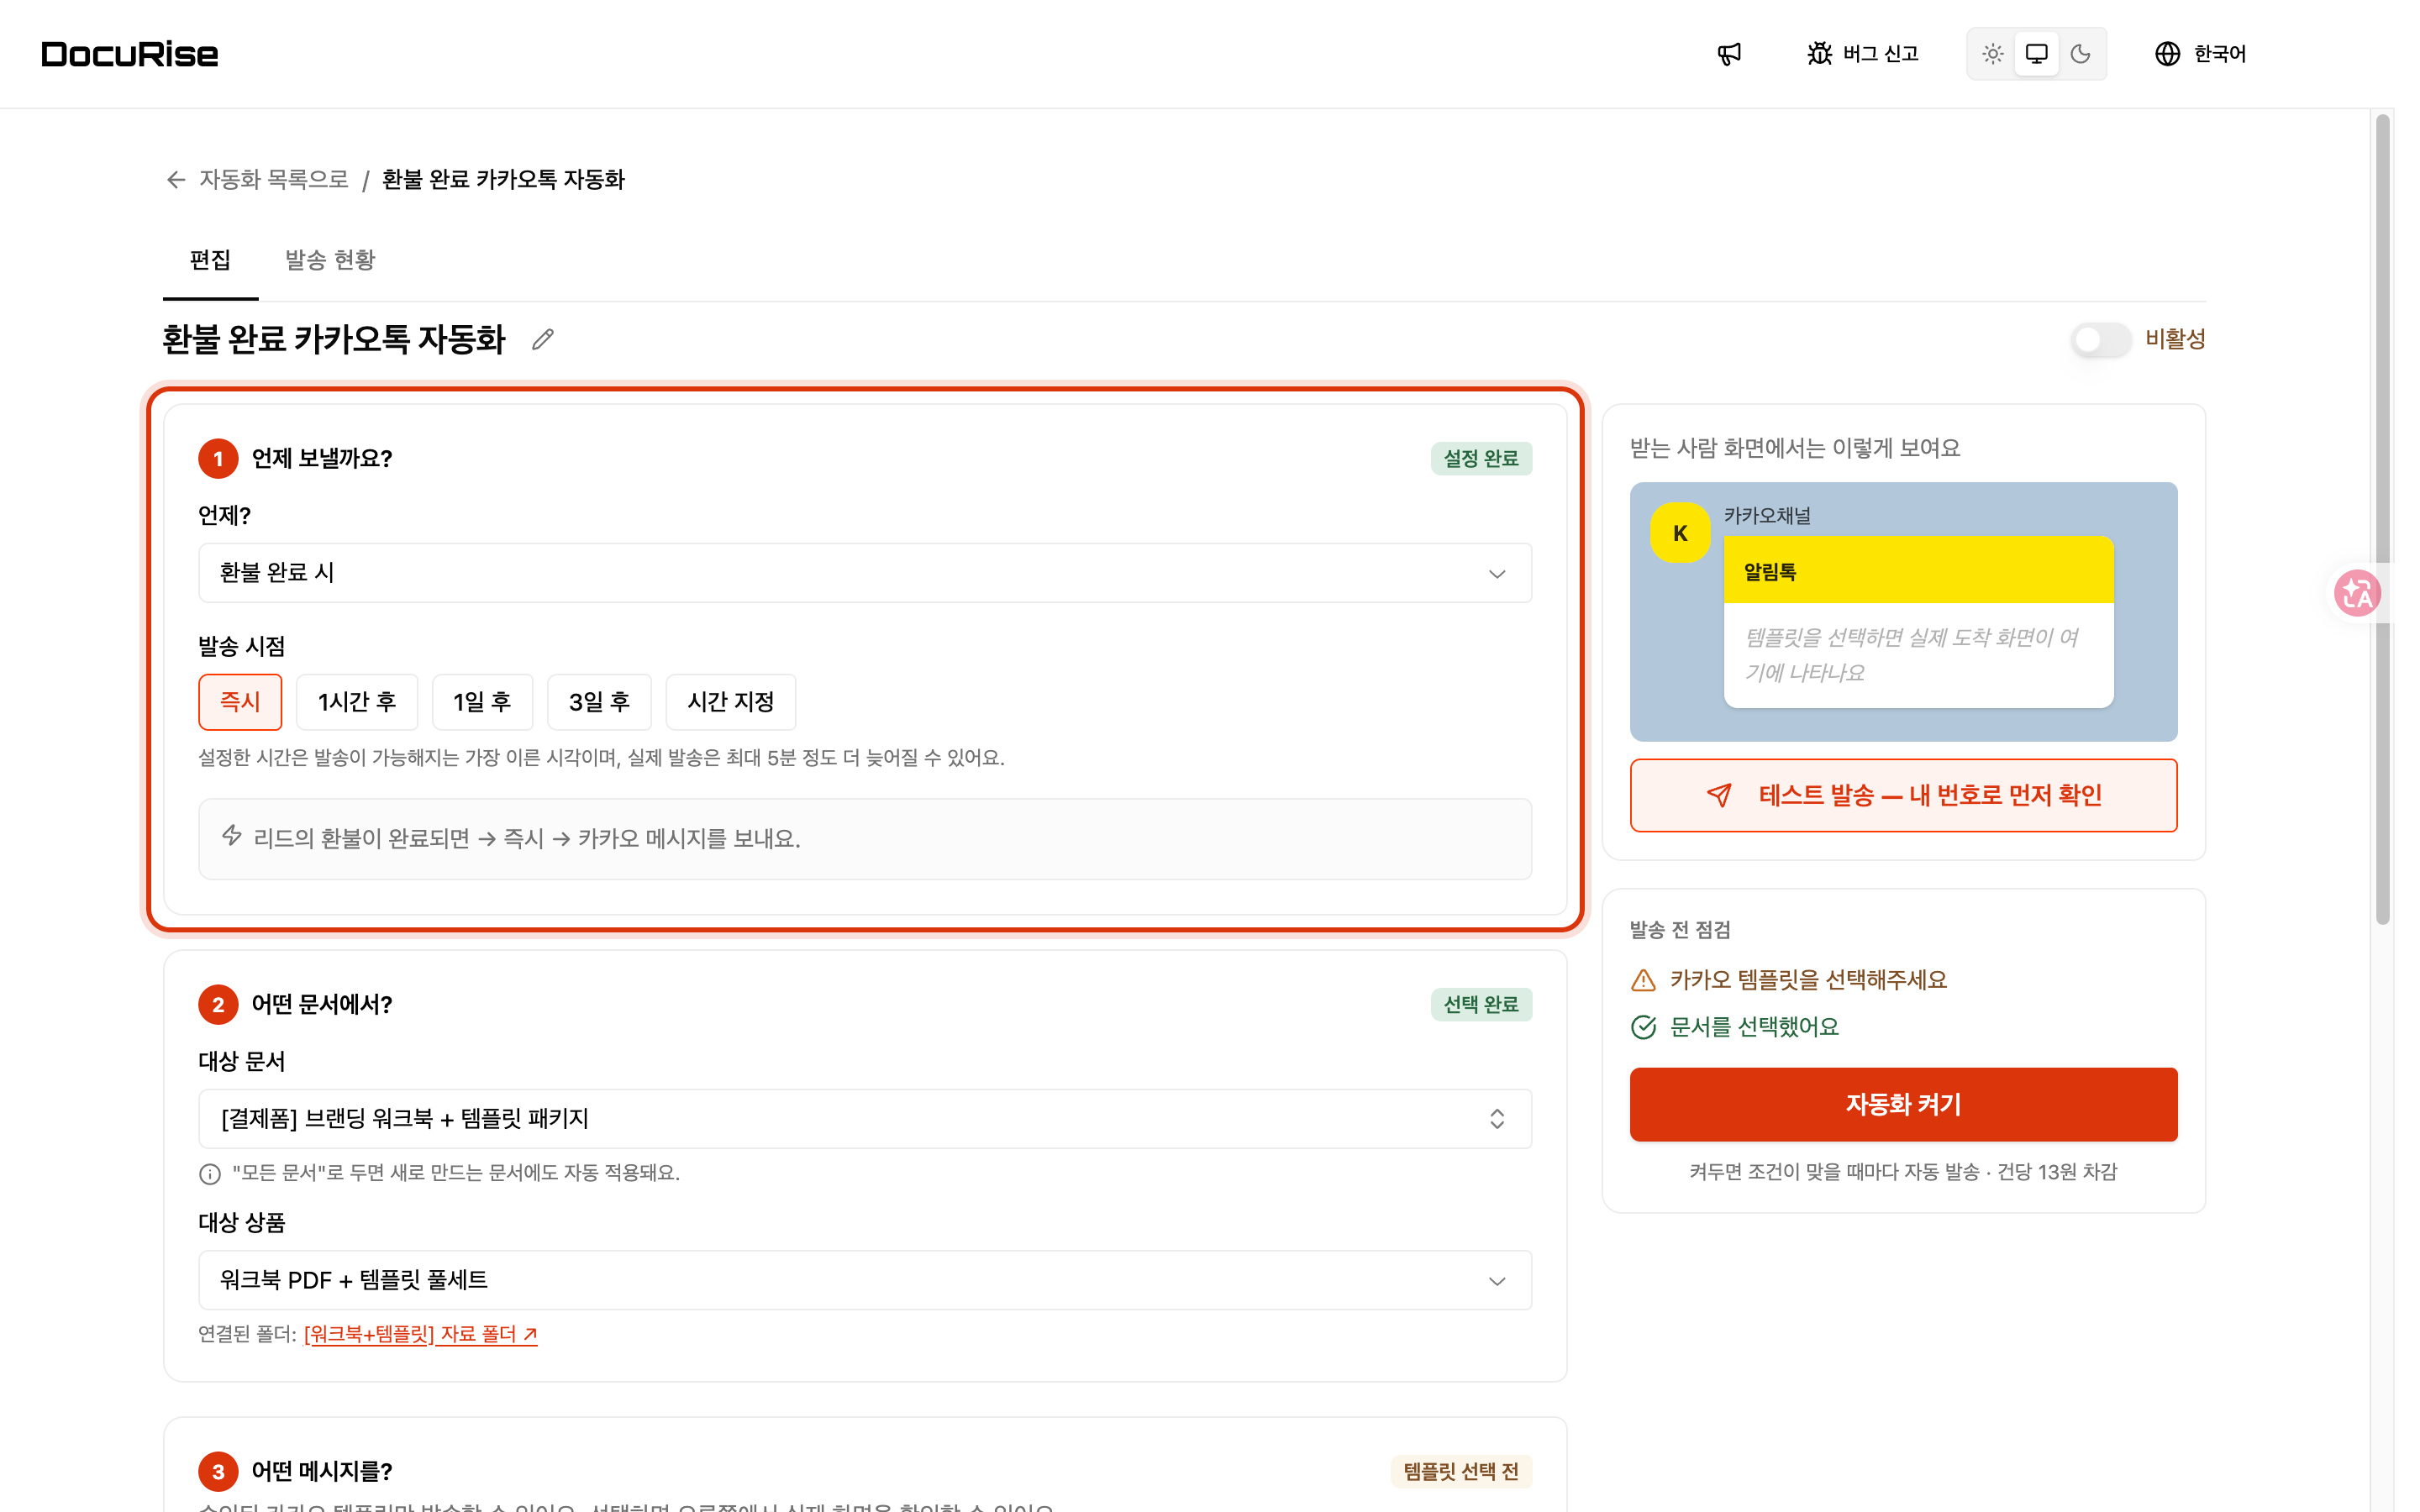
Task: Click 테스트 발송 button
Action: pos(1903,795)
